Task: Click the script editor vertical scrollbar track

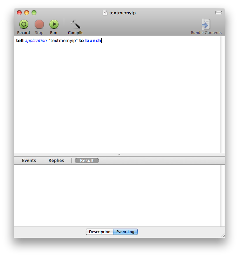Action: pyautogui.click(x=222, y=94)
